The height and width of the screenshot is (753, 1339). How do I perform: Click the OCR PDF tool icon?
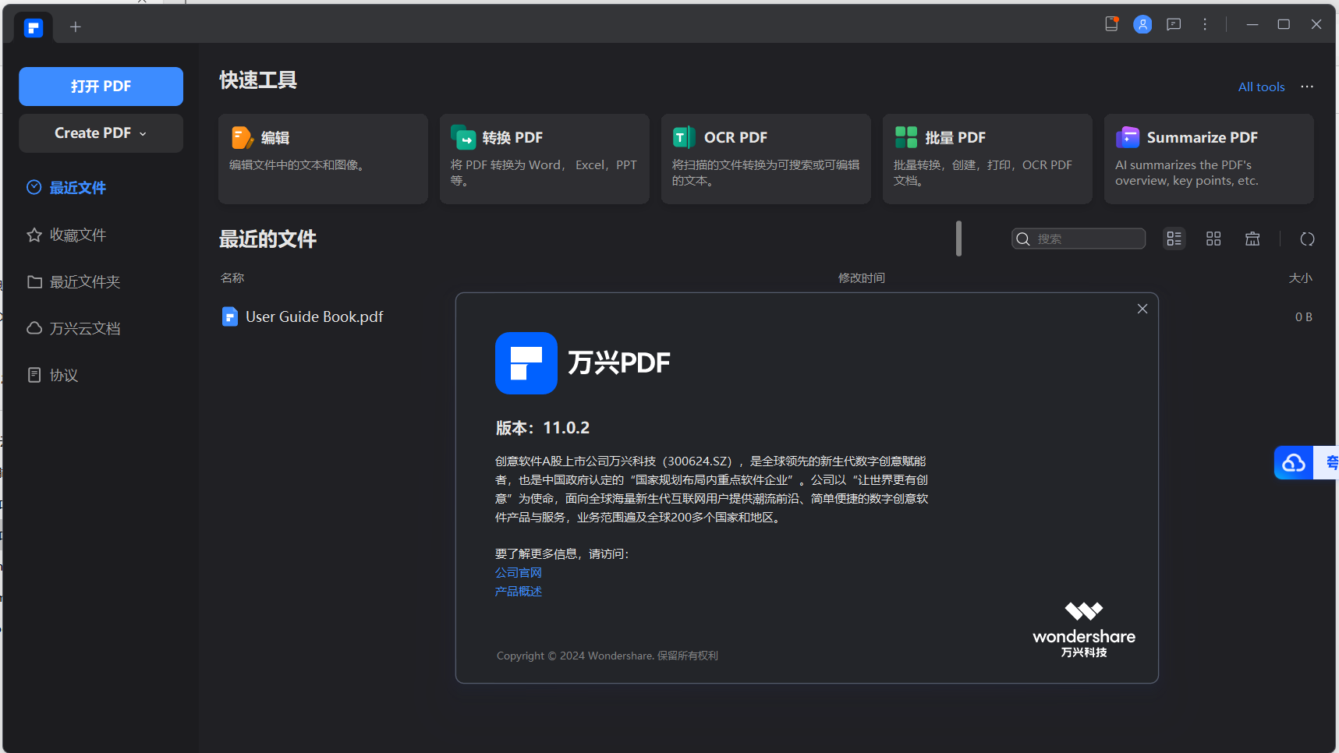point(684,137)
